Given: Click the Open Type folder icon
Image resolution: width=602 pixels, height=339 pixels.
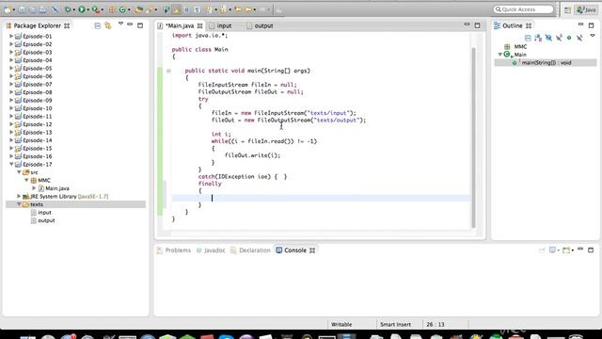Looking at the screenshot, I should click(138, 10).
